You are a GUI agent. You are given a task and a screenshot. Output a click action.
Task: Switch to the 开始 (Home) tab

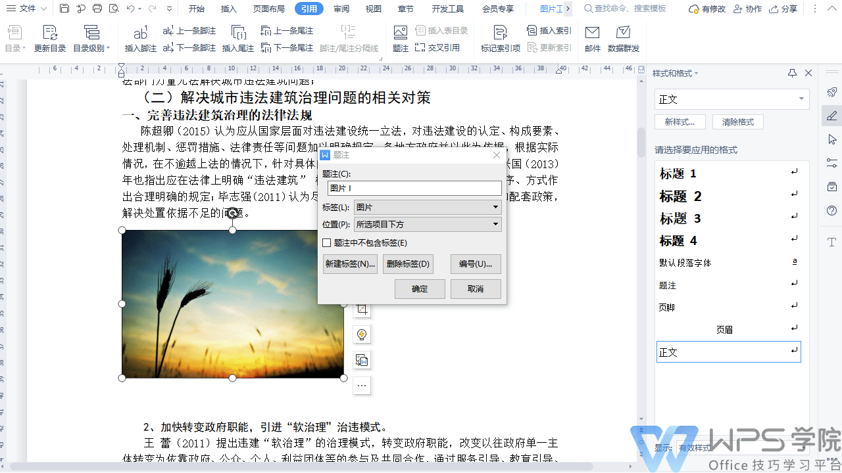click(x=197, y=9)
